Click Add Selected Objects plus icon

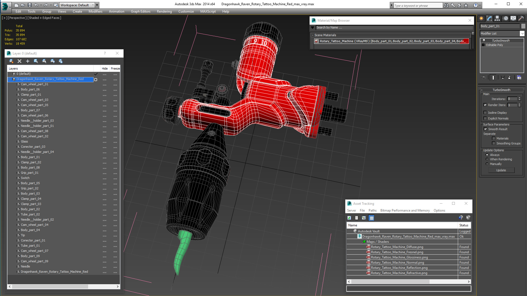click(x=27, y=61)
